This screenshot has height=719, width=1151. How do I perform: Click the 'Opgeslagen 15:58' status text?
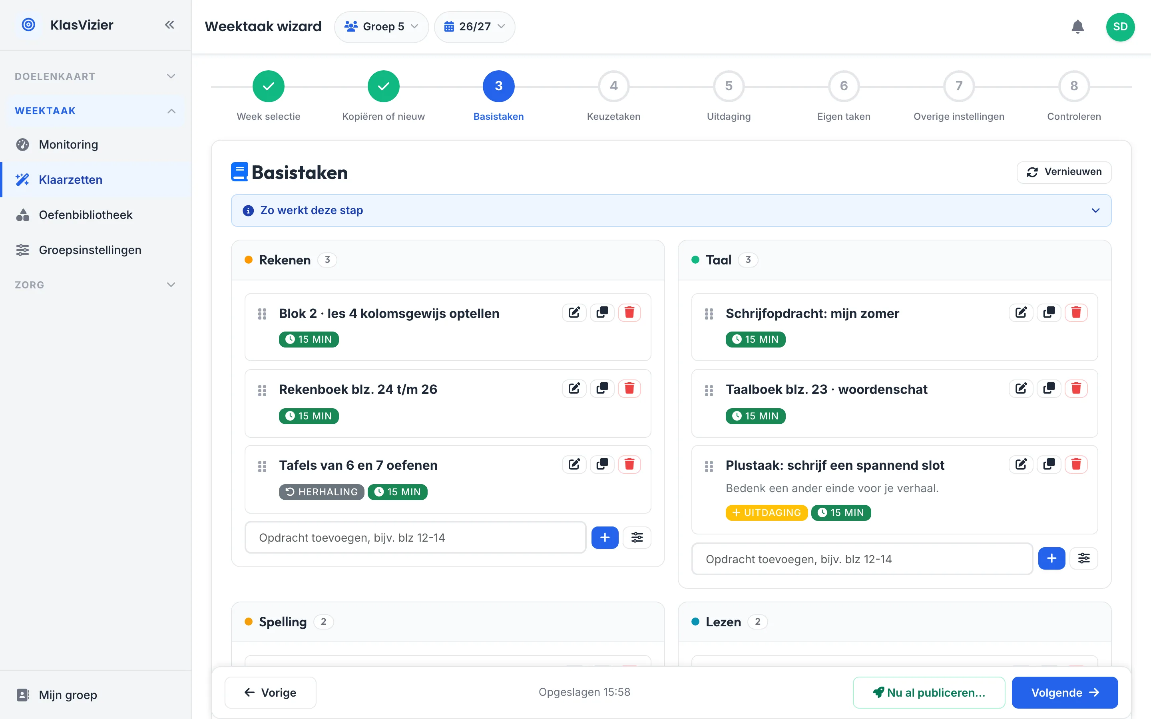584,692
